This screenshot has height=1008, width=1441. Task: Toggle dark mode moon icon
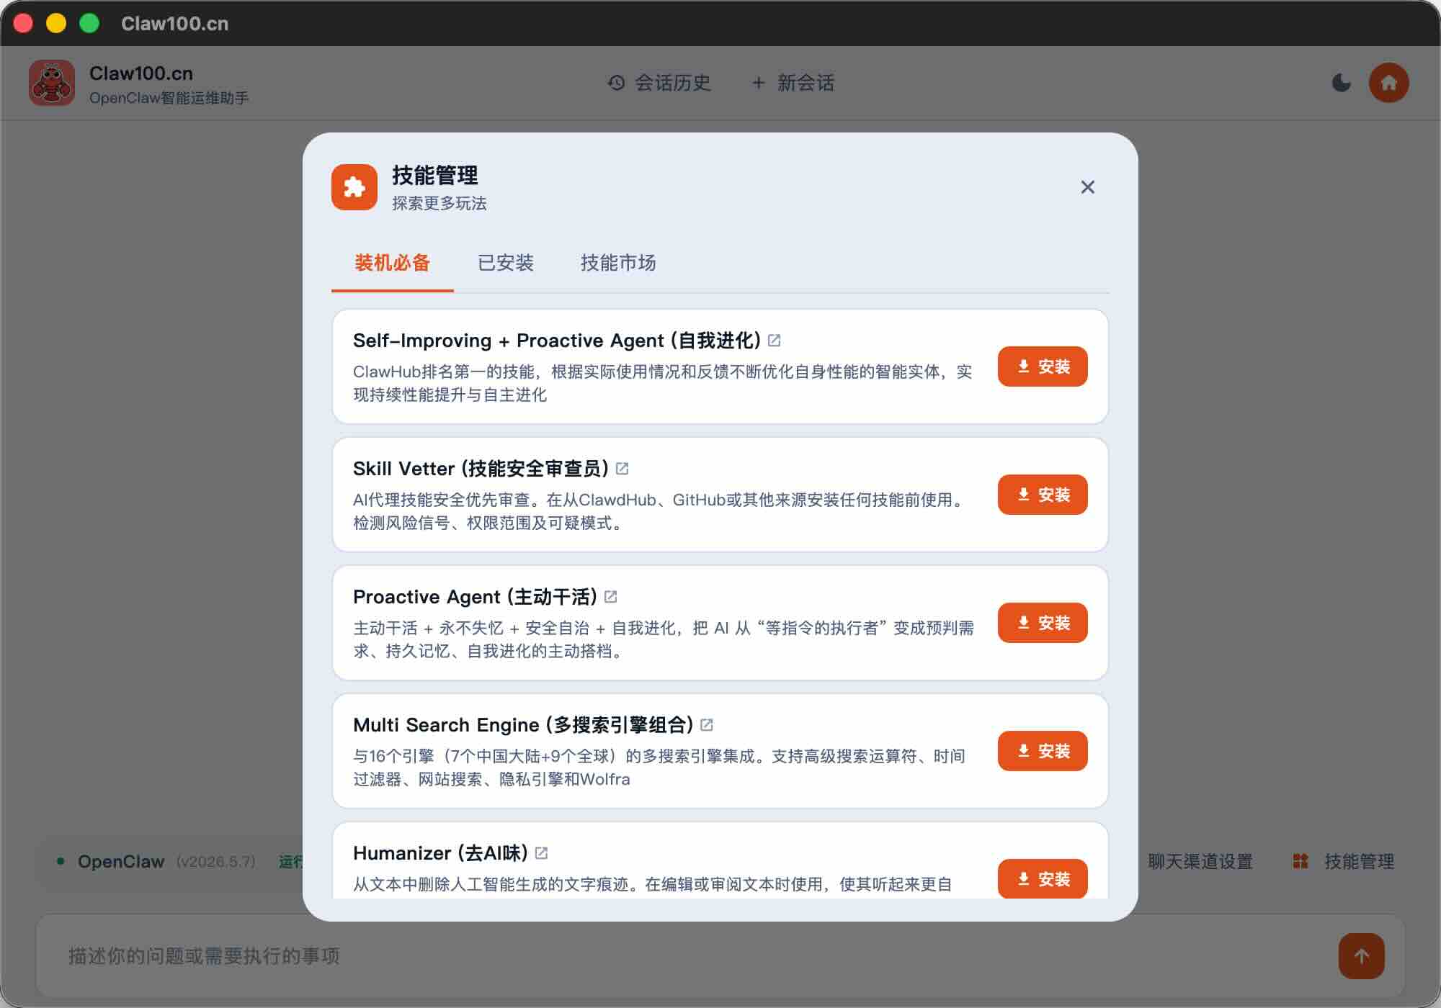(1341, 83)
